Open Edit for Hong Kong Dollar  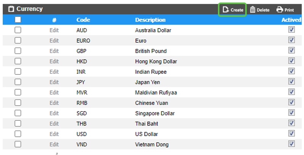click(x=54, y=61)
